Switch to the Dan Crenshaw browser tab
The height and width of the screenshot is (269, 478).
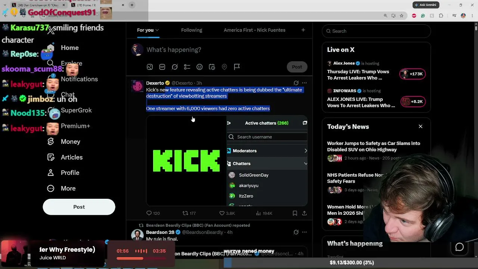[38, 5]
